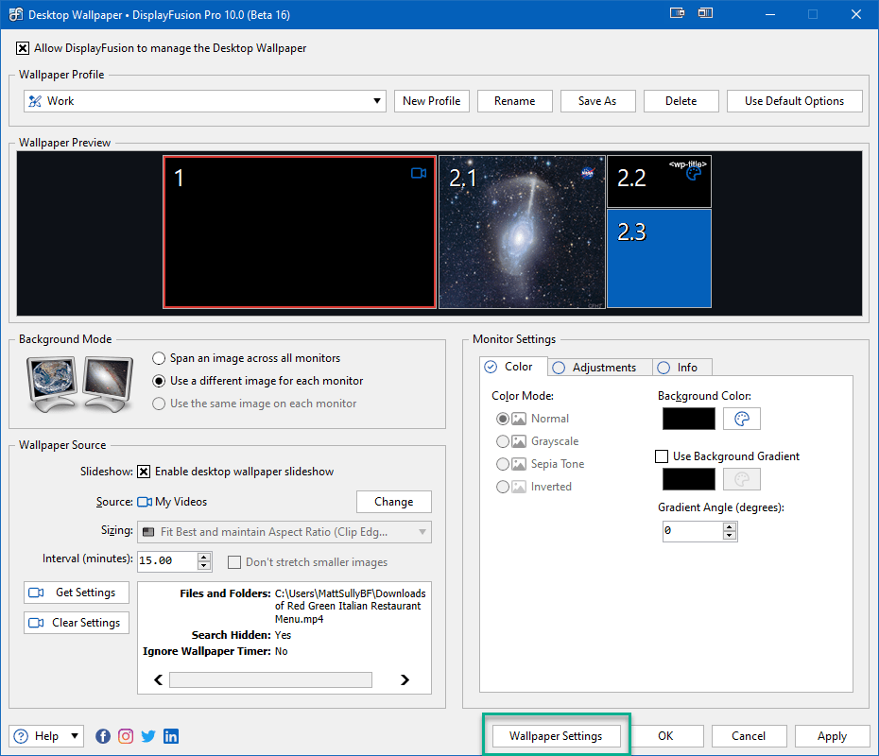Click the gradient color picker icon
The width and height of the screenshot is (879, 756).
(x=742, y=479)
